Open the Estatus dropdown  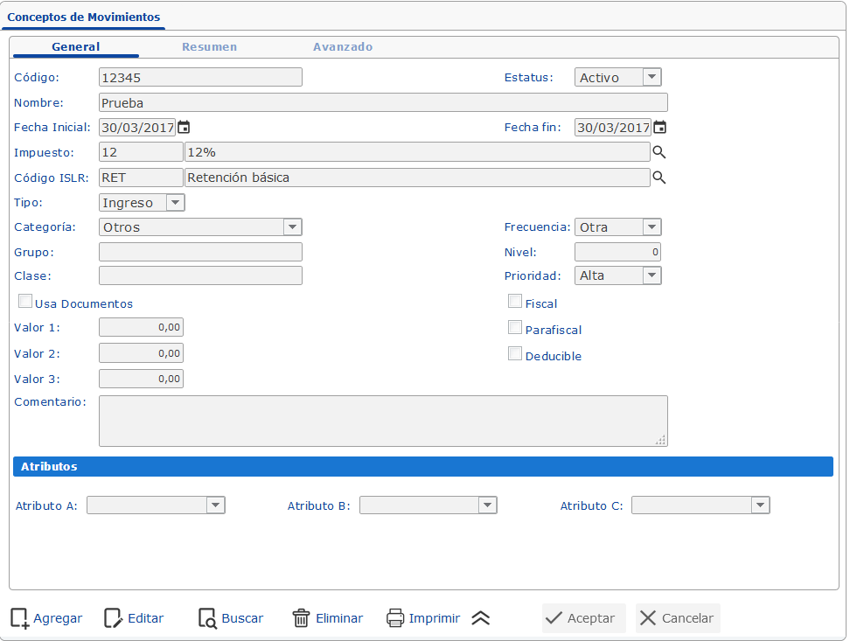(651, 77)
